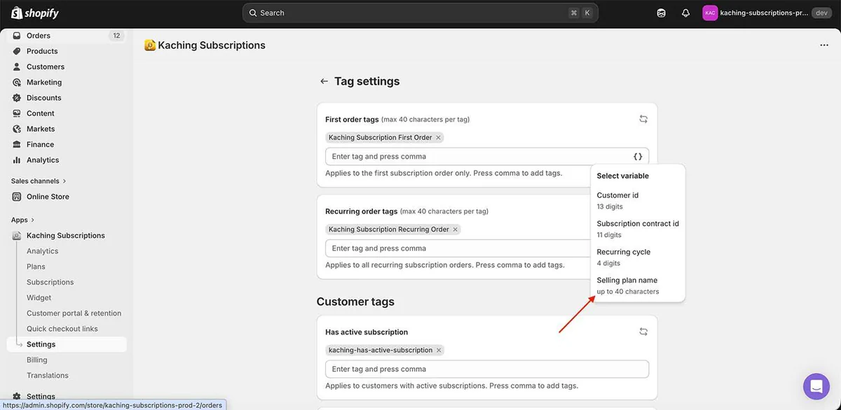Open the Subscriptions page

(x=50, y=282)
